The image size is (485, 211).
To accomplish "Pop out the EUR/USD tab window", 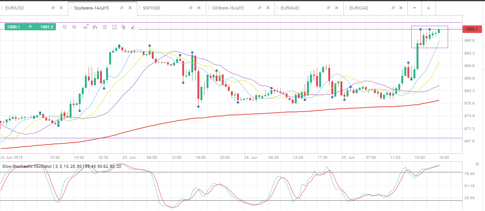I will tap(53, 8).
